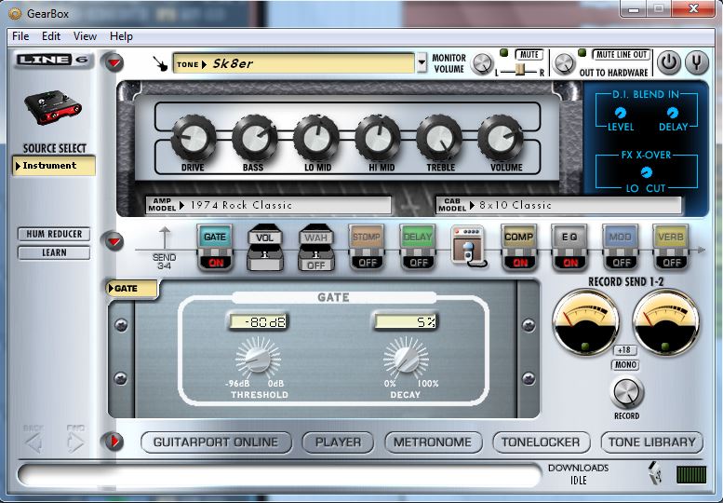Click the power standby icon button

click(669, 61)
